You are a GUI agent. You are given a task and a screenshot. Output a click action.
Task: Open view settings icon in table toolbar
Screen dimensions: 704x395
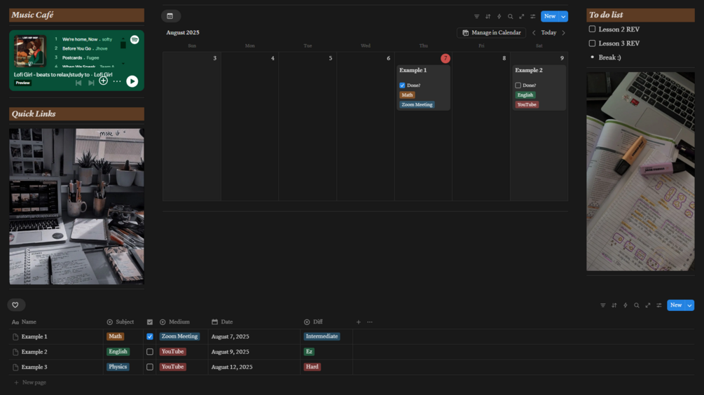coord(658,305)
